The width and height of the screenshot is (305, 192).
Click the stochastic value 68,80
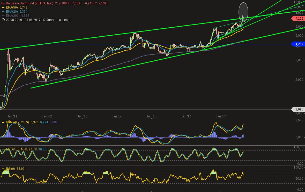[42, 149]
